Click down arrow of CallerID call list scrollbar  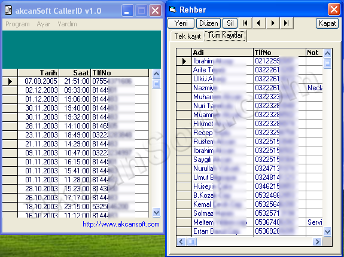[156, 212]
